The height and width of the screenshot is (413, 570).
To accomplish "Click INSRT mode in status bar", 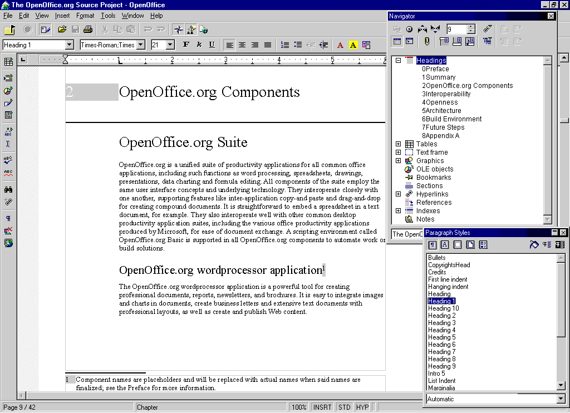I will click(322, 407).
